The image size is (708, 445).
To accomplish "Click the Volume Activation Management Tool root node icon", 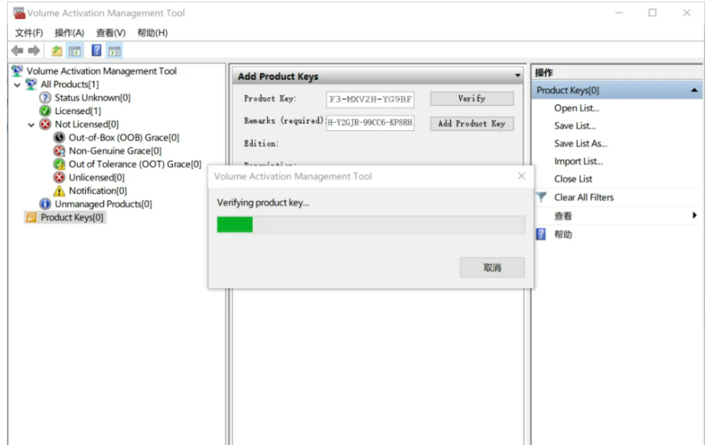I will (17, 71).
